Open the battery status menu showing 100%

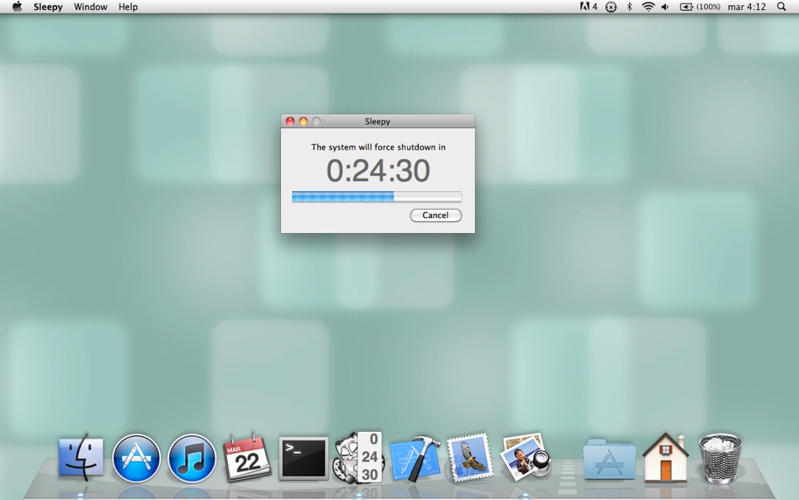click(700, 7)
